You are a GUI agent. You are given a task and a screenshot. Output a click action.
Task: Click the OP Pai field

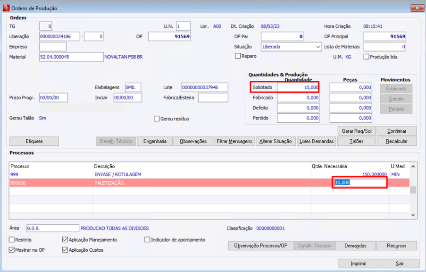pyautogui.click(x=282, y=36)
